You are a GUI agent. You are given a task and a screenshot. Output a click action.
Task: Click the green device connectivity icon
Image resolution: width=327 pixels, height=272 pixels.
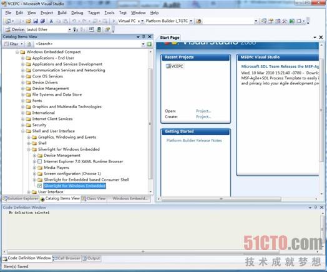click(99, 29)
